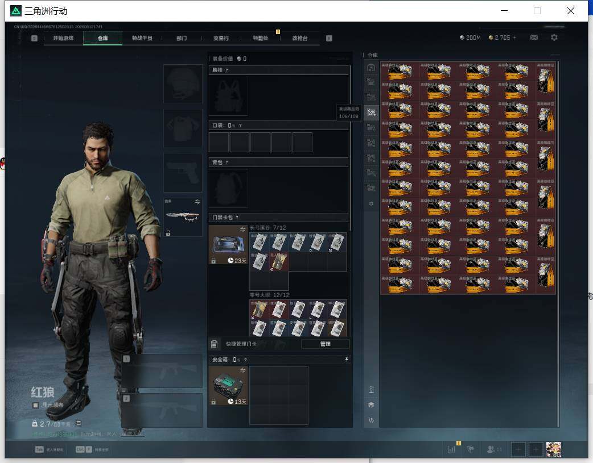Image resolution: width=593 pixels, height=463 pixels.
Task: Select the highlighted warehouse container icon
Action: tap(372, 112)
